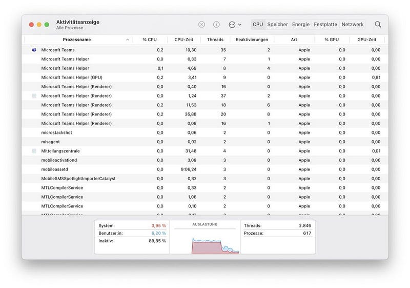Open the Festplatte tab
410x288 pixels.
point(325,24)
